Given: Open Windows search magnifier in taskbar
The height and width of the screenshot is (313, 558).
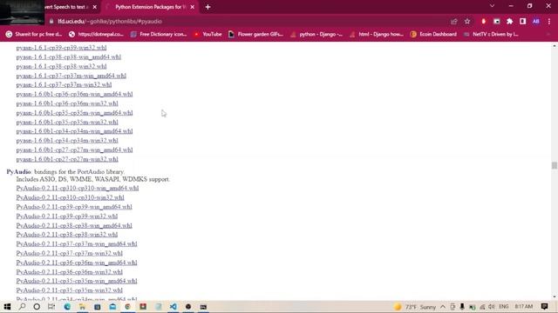Looking at the screenshot, I should (x=22, y=307).
